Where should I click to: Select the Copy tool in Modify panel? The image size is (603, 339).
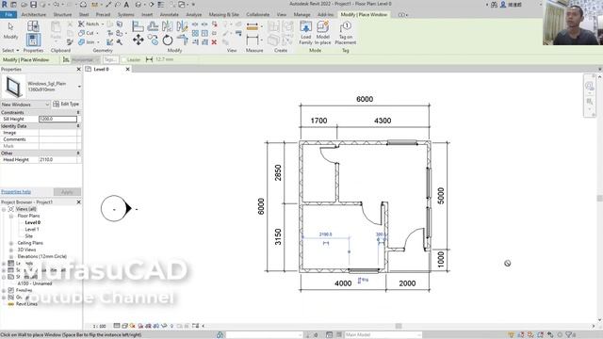pos(153,40)
